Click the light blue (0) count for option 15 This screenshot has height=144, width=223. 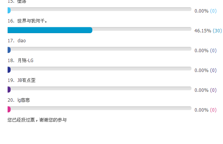[214, 11]
